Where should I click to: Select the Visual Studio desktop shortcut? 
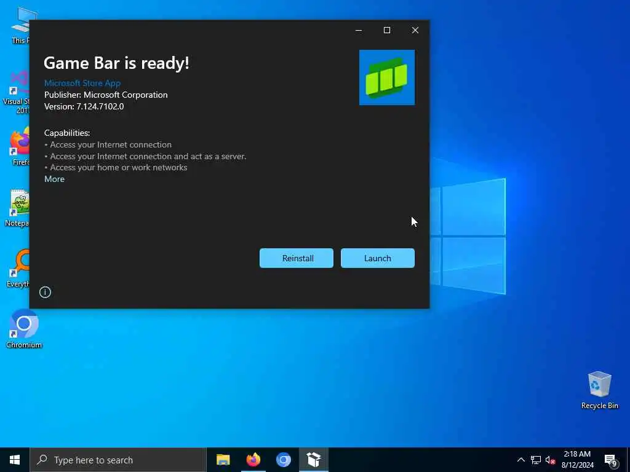(x=16, y=92)
